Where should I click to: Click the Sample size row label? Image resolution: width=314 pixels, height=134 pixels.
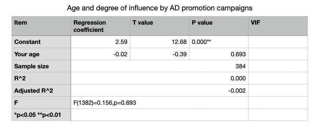[41, 66]
